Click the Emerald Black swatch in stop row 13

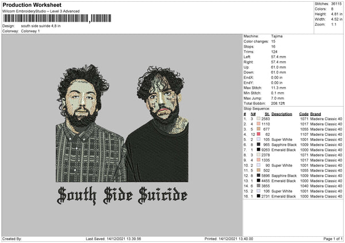(x=259, y=181)
